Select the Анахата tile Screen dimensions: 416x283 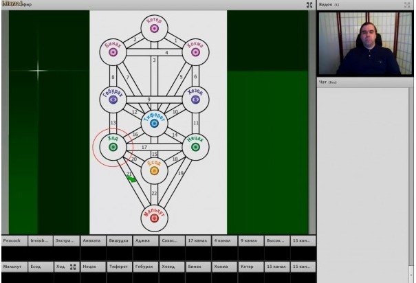click(92, 242)
